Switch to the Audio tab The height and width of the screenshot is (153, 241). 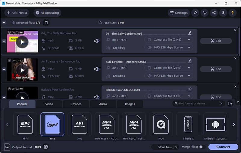pyautogui.click(x=103, y=104)
